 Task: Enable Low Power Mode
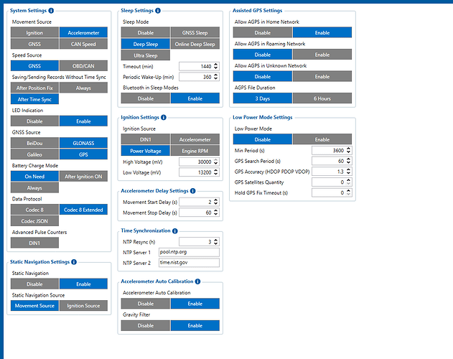(x=322, y=139)
